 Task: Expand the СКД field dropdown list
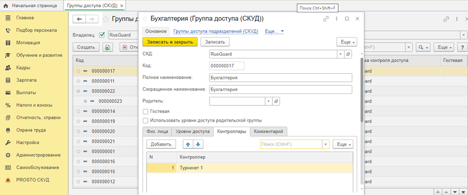click(341, 54)
